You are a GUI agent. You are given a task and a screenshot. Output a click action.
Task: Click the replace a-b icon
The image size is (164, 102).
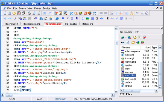point(46,19)
